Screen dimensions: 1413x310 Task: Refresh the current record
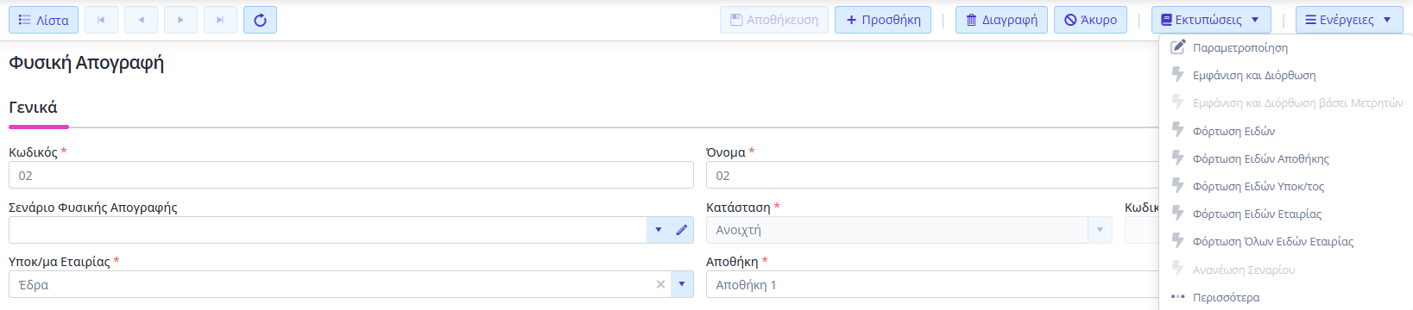click(x=260, y=20)
